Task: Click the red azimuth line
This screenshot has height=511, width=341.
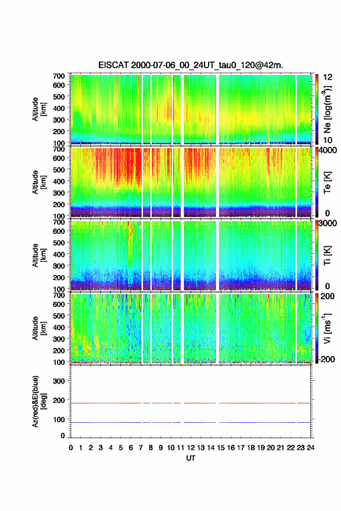Action: tap(191, 403)
